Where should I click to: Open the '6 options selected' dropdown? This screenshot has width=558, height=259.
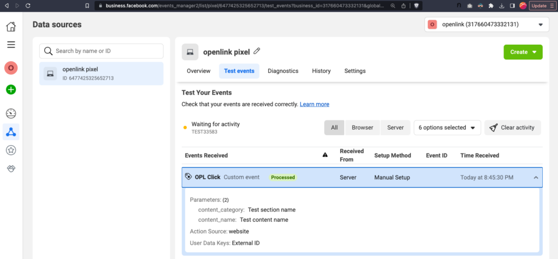point(447,128)
